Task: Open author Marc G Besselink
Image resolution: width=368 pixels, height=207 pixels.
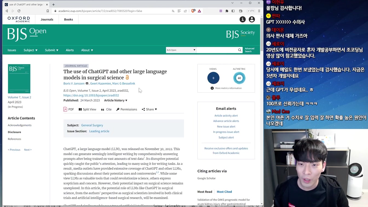Action: coord(124,84)
